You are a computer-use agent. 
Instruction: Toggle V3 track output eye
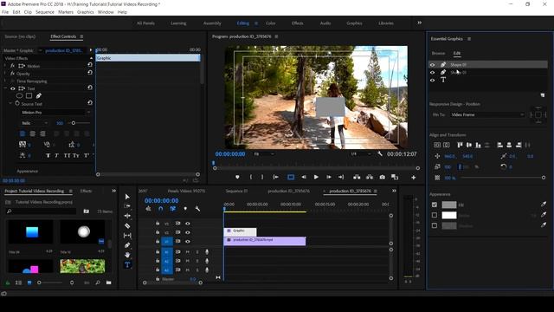pos(188,224)
